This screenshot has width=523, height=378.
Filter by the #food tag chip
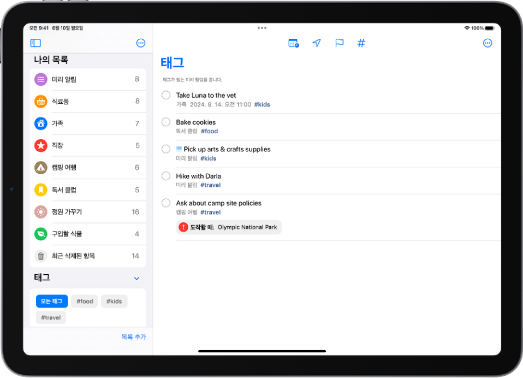pos(85,302)
